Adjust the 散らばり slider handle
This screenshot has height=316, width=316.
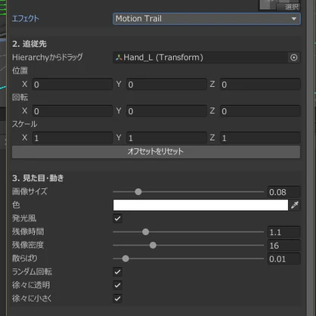[125, 259]
